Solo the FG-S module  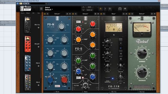tap(76, 14)
